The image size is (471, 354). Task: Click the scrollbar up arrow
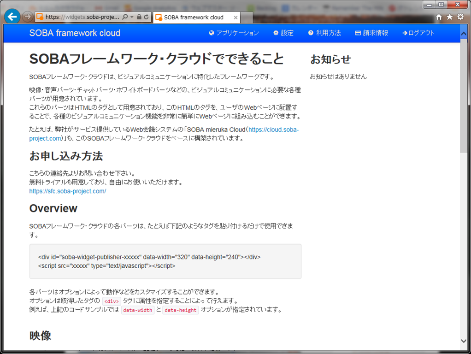coord(464,34)
